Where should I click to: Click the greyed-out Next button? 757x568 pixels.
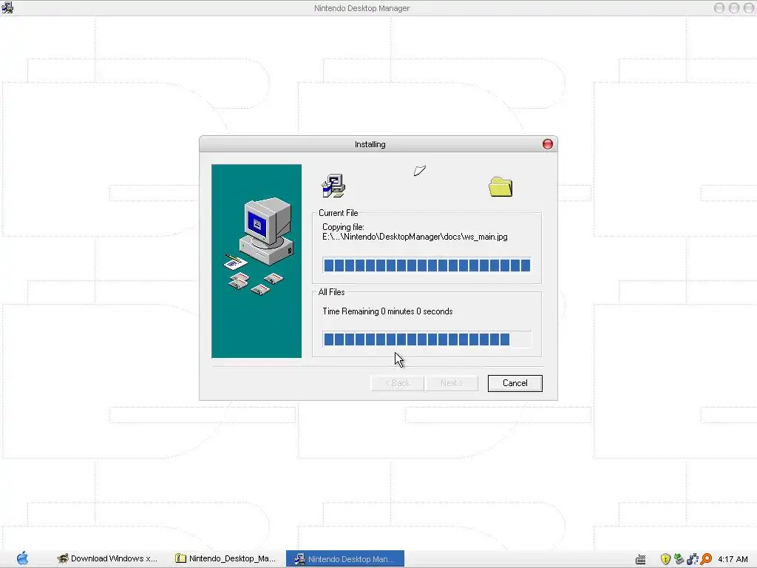452,383
